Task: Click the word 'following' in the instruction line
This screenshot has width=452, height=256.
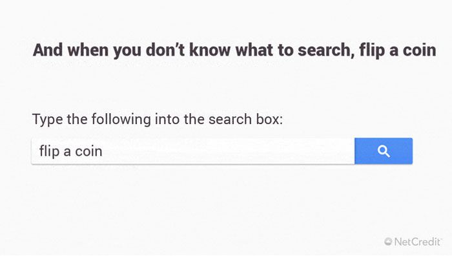Action: (x=121, y=120)
